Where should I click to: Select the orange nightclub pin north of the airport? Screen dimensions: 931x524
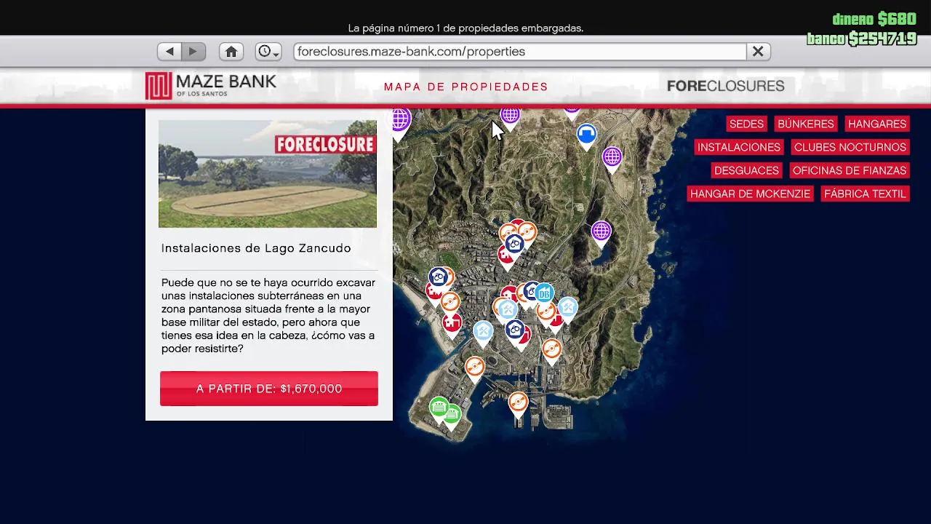tap(474, 368)
